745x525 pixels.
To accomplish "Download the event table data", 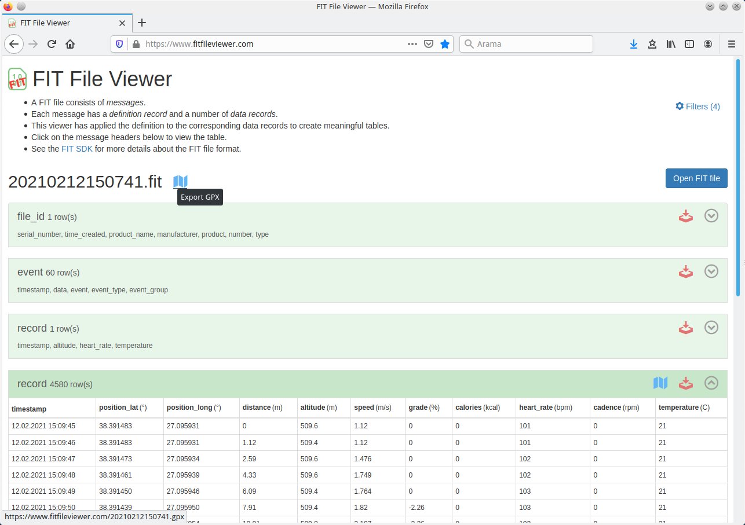I will [x=686, y=271].
